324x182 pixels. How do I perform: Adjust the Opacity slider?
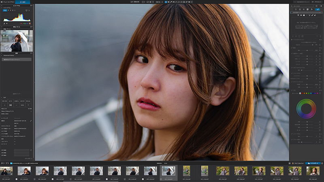click(307, 45)
